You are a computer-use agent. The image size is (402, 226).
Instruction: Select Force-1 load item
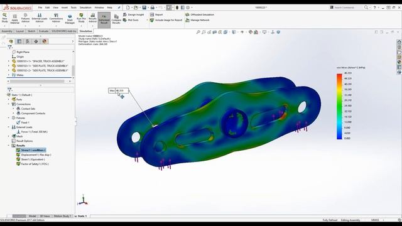32,132
